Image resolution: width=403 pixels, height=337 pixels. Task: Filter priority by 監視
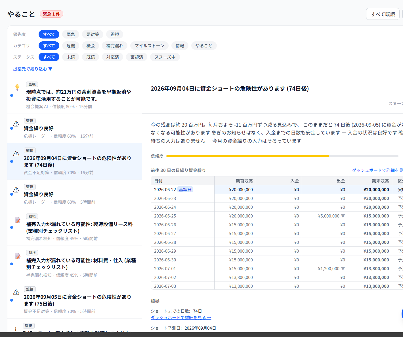click(115, 34)
